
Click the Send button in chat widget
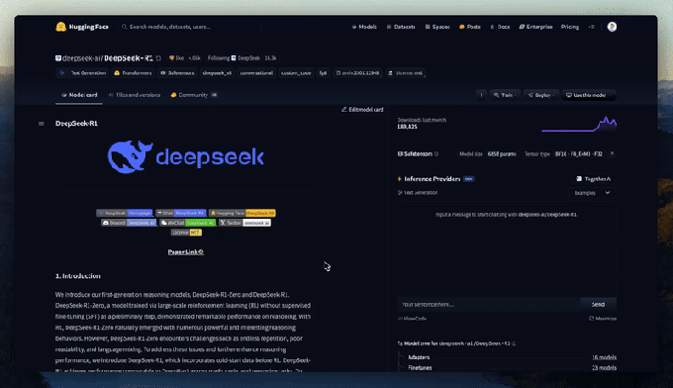click(598, 304)
